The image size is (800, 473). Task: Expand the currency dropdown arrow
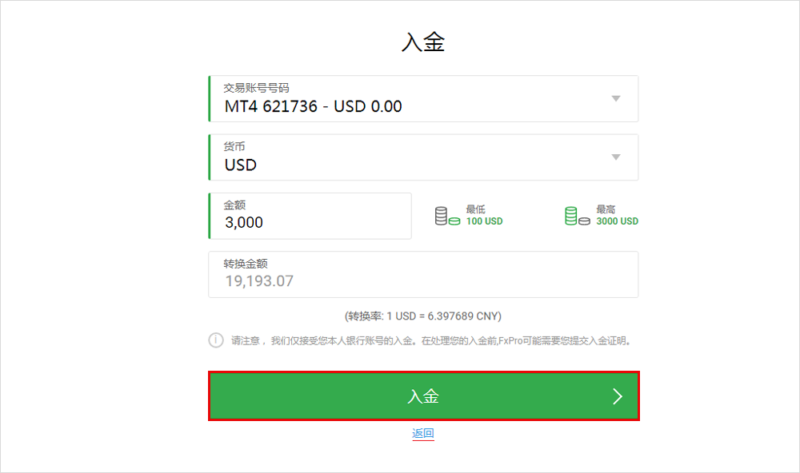615,157
